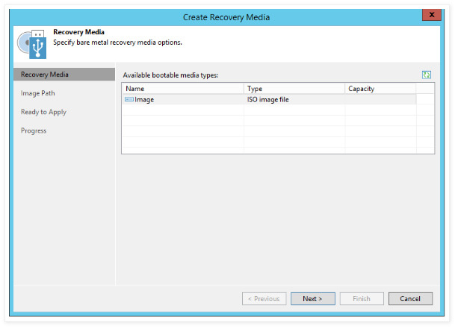
Task: Close the Create Recovery Media window
Action: [432, 16]
